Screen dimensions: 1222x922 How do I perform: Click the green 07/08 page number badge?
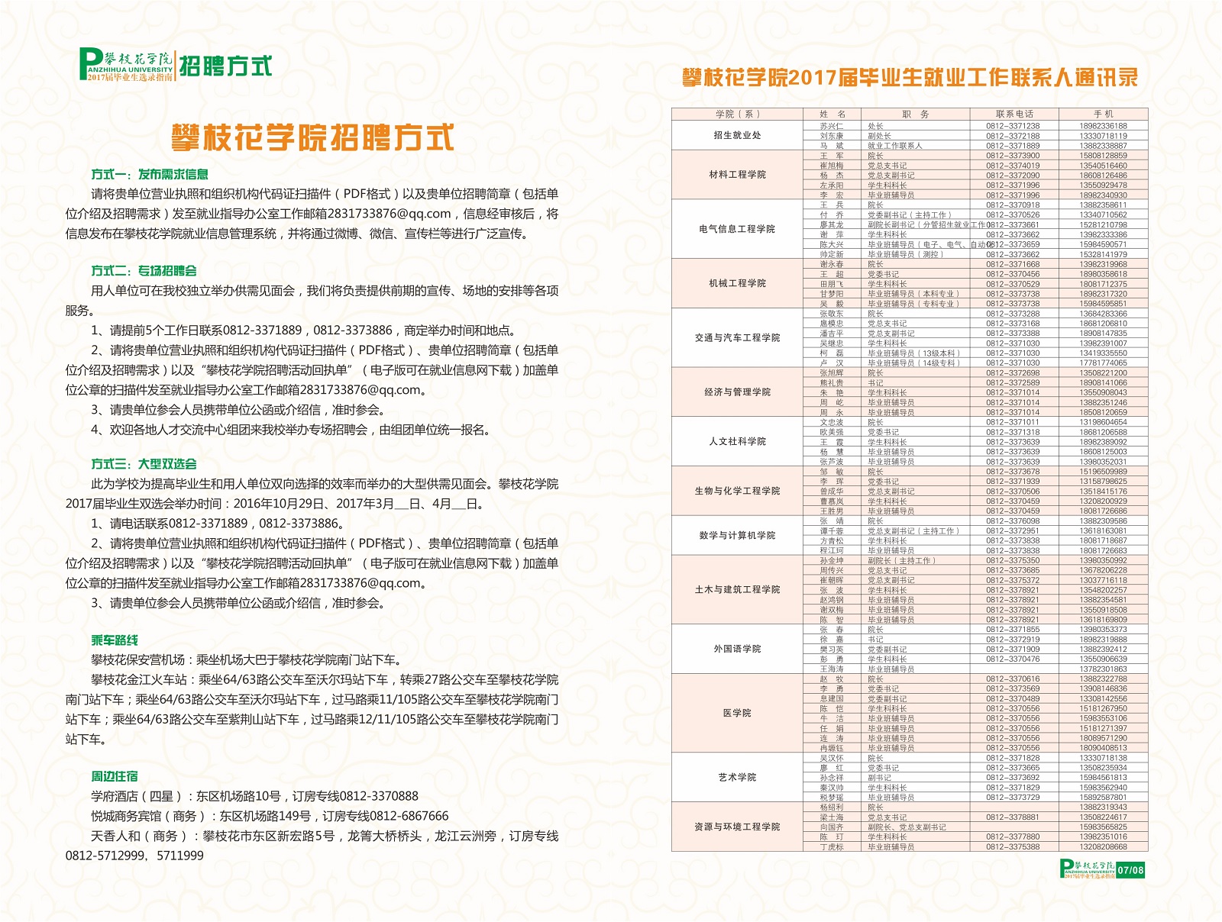[1131, 870]
